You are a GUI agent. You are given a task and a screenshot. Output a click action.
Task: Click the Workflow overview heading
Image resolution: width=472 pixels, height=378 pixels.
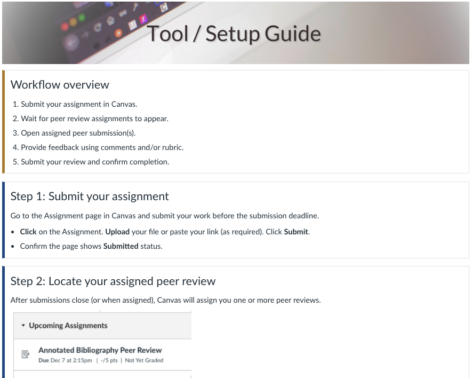(60, 84)
